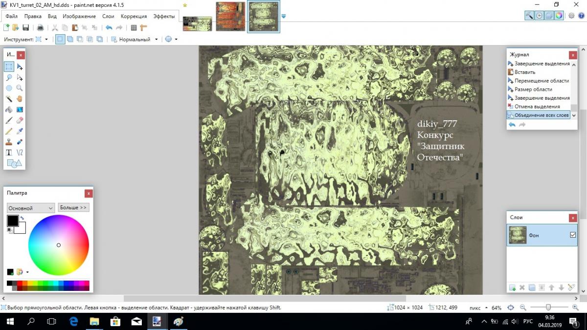Open the Эффекты menu
The height and width of the screenshot is (330, 587).
[x=164, y=16]
